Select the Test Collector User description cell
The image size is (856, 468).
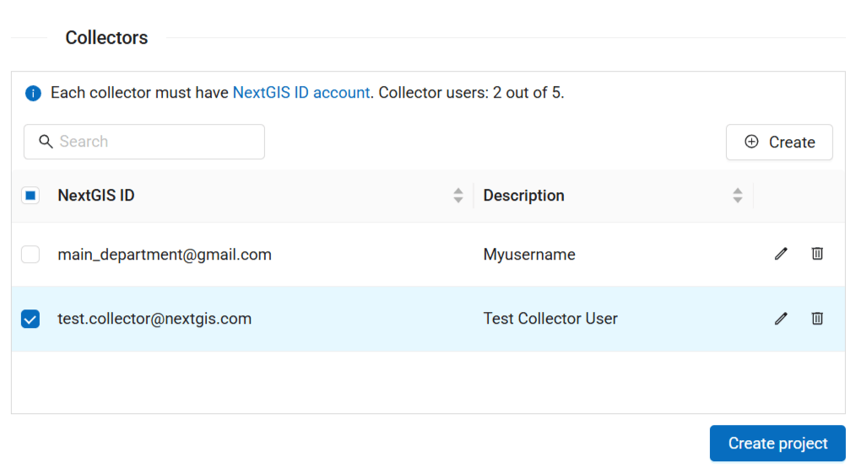550,319
